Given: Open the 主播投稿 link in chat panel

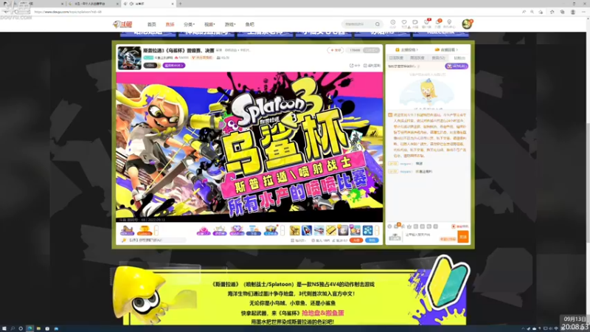Looking at the screenshot, I should coord(406,49).
